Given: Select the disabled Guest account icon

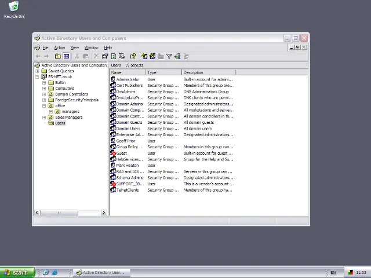Looking at the screenshot, I should click(113, 153).
